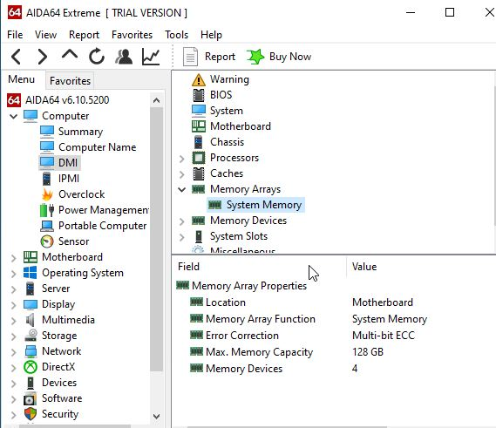The width and height of the screenshot is (496, 428).
Task: Expand the Processors node in DMI list
Action: click(182, 159)
